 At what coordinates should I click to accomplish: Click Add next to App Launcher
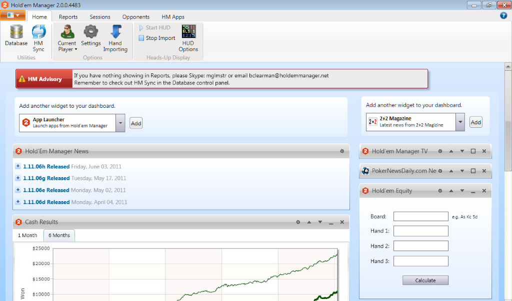coord(136,123)
